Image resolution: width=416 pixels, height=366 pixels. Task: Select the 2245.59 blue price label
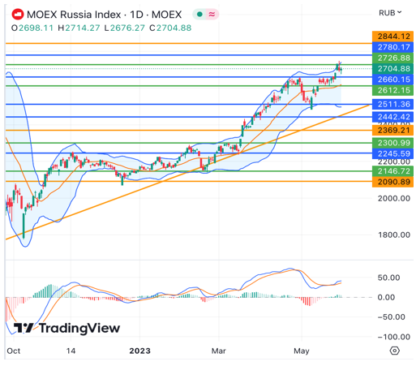(x=392, y=153)
